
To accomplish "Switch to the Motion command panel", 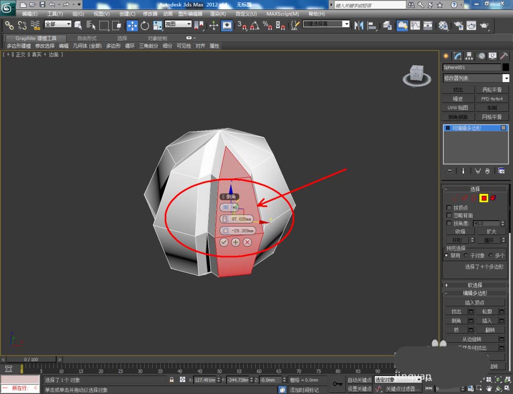I will [x=481, y=56].
